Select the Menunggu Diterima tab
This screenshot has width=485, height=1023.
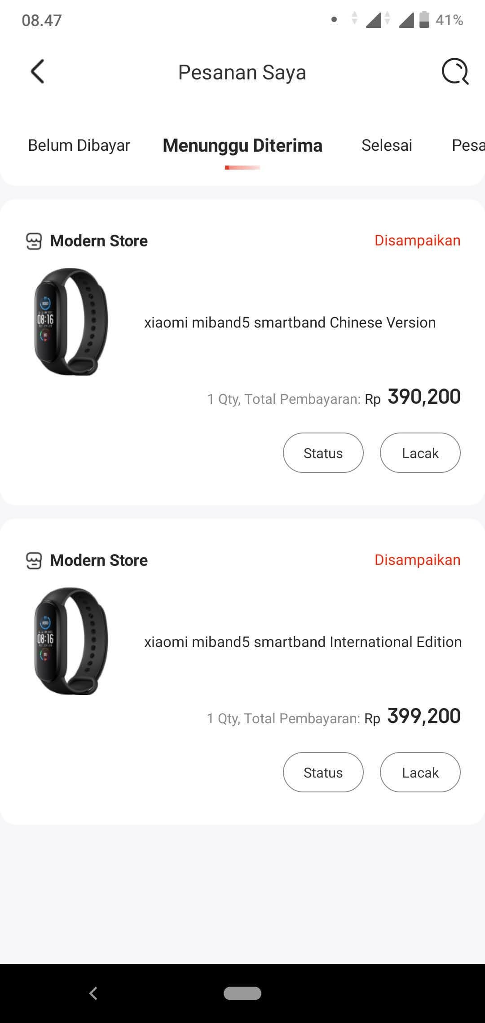pos(242,145)
